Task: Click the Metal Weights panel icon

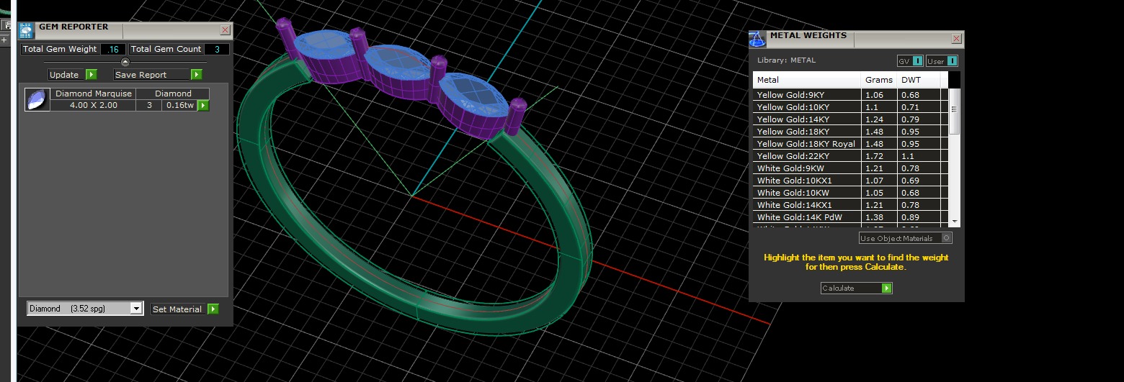Action: pyautogui.click(x=757, y=39)
